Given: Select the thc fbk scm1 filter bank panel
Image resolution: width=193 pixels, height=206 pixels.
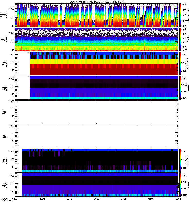Looking at the screenshot, I should [x=97, y=185].
